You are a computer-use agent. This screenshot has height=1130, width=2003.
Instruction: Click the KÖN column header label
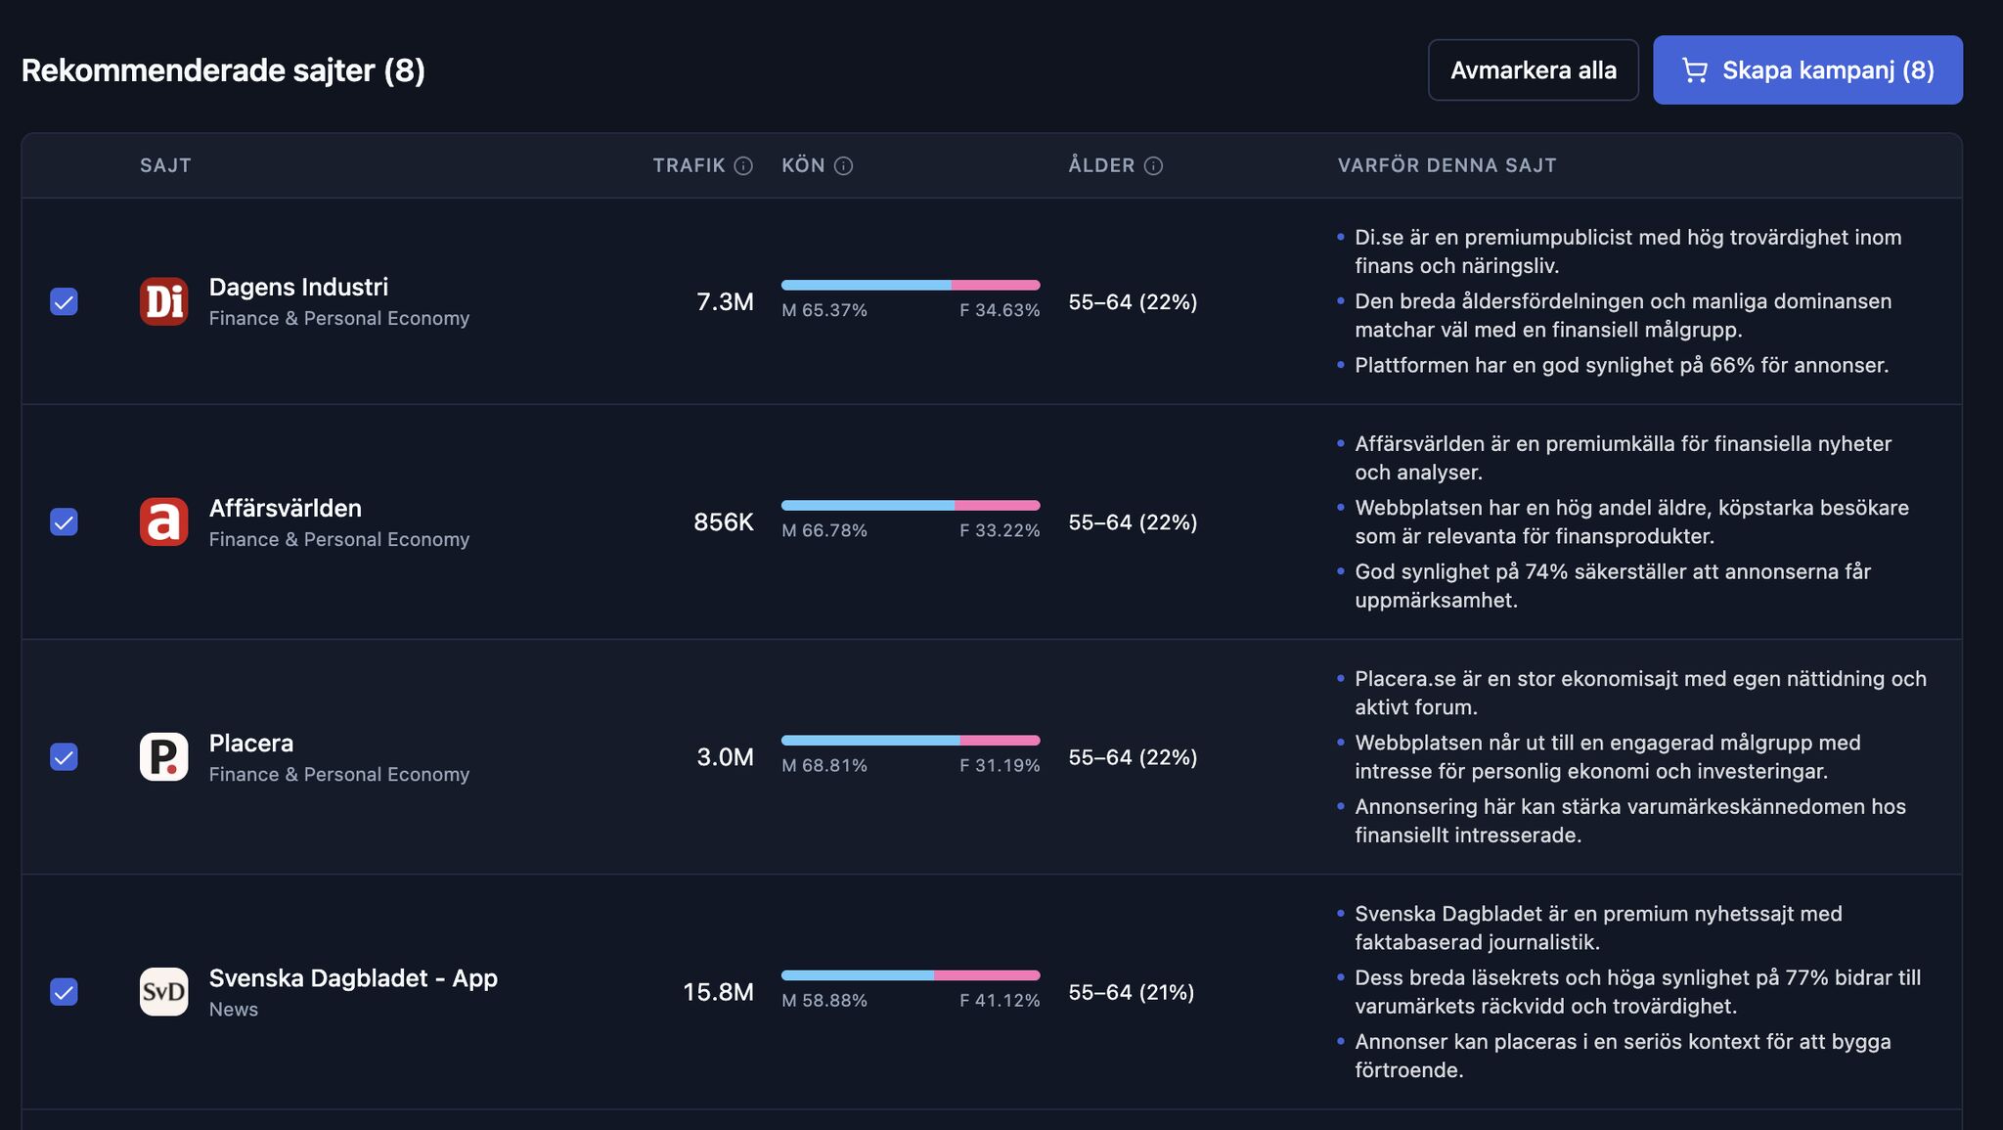pos(803,165)
